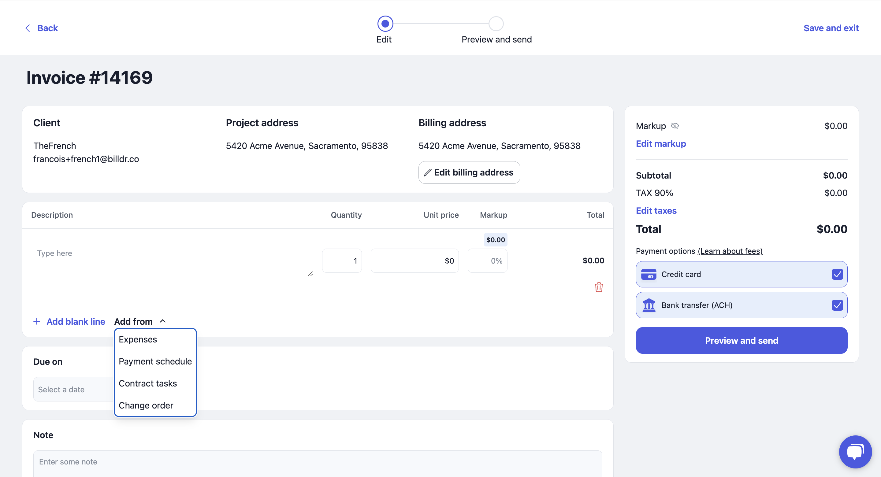This screenshot has height=477, width=881.
Task: Click the credit card icon
Action: [649, 274]
